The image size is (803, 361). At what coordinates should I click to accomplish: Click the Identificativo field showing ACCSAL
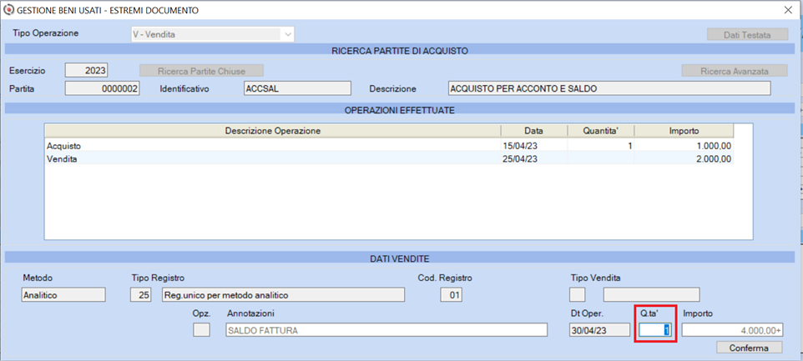coord(297,88)
